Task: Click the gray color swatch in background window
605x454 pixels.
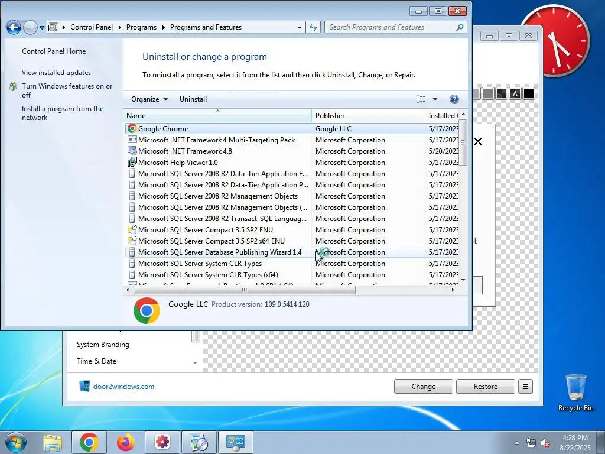Action: tap(488, 93)
